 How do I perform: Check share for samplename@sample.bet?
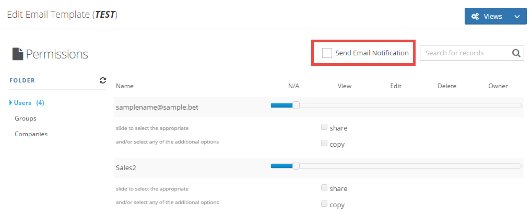[x=324, y=127]
